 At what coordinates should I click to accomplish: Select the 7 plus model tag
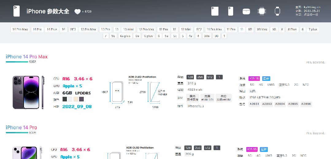313,29
